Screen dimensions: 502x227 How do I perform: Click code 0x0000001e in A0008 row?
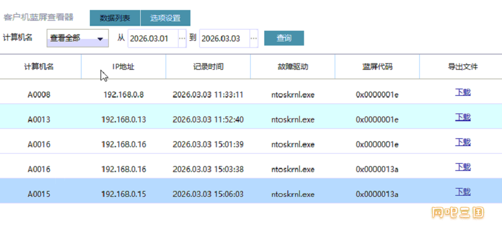coord(377,95)
